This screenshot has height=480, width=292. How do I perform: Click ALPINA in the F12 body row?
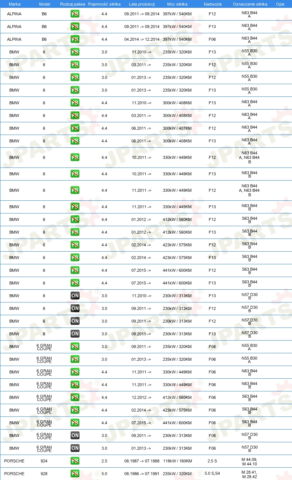[14, 14]
